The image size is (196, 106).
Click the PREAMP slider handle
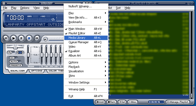(28, 55)
